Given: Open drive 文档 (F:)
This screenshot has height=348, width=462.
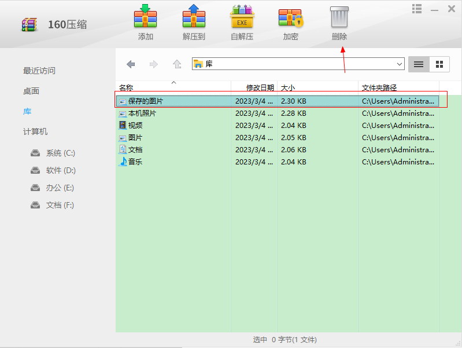Looking at the screenshot, I should click(x=52, y=205).
